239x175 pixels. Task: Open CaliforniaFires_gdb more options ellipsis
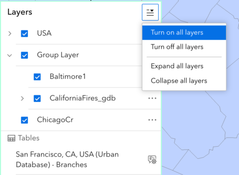tap(152, 98)
